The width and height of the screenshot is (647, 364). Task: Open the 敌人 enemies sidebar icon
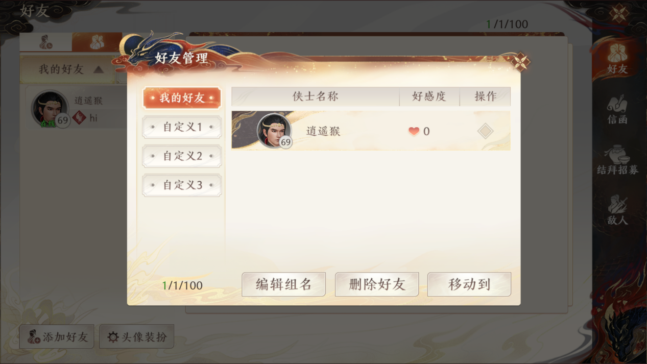(617, 210)
